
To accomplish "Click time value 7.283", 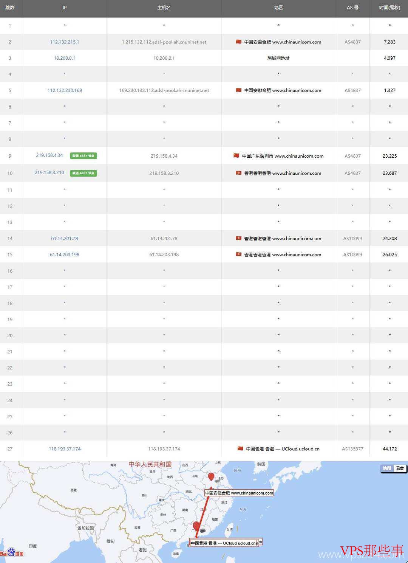I will [389, 42].
